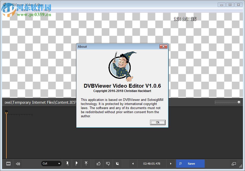
Task: Click the Save button
Action: point(190,164)
